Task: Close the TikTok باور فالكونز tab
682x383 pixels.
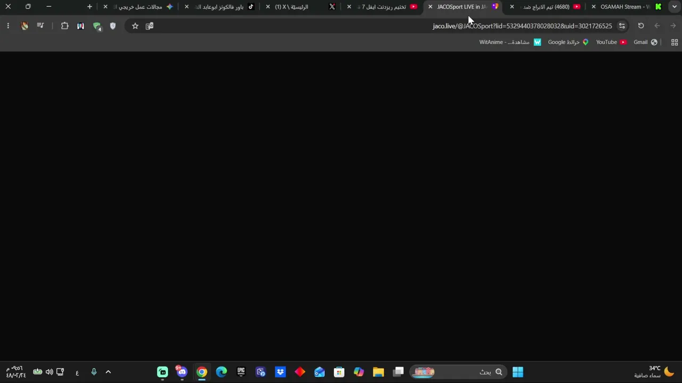Action: 186,7
